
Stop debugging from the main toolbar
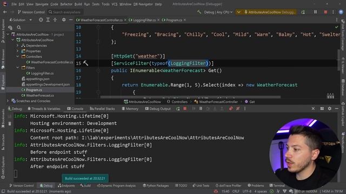tap(325, 12)
